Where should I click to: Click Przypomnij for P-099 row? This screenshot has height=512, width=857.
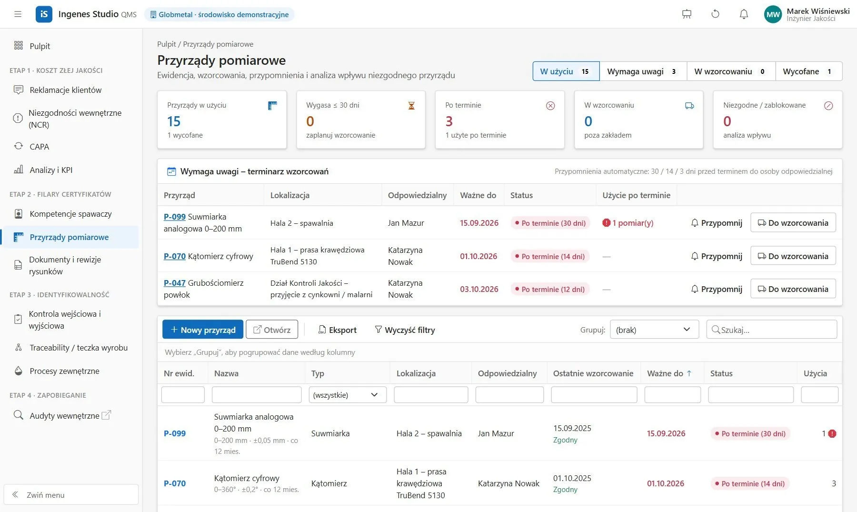pyautogui.click(x=717, y=223)
